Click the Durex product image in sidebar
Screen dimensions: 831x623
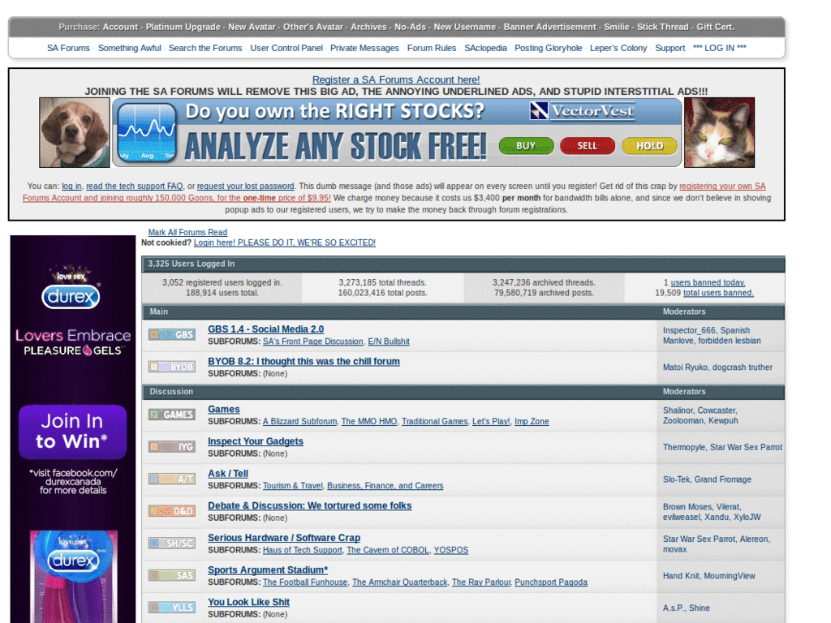tap(74, 577)
